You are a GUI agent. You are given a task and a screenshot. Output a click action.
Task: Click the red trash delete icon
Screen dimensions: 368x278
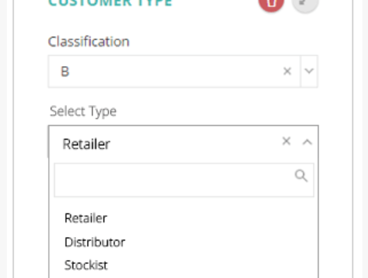tap(271, 3)
